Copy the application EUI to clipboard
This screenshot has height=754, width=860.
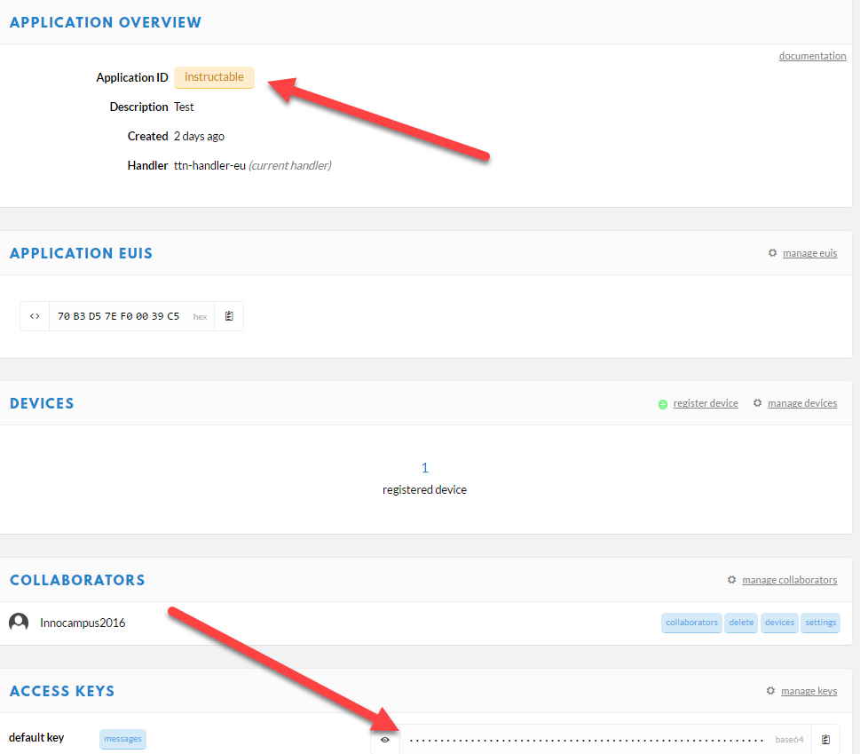pos(229,316)
